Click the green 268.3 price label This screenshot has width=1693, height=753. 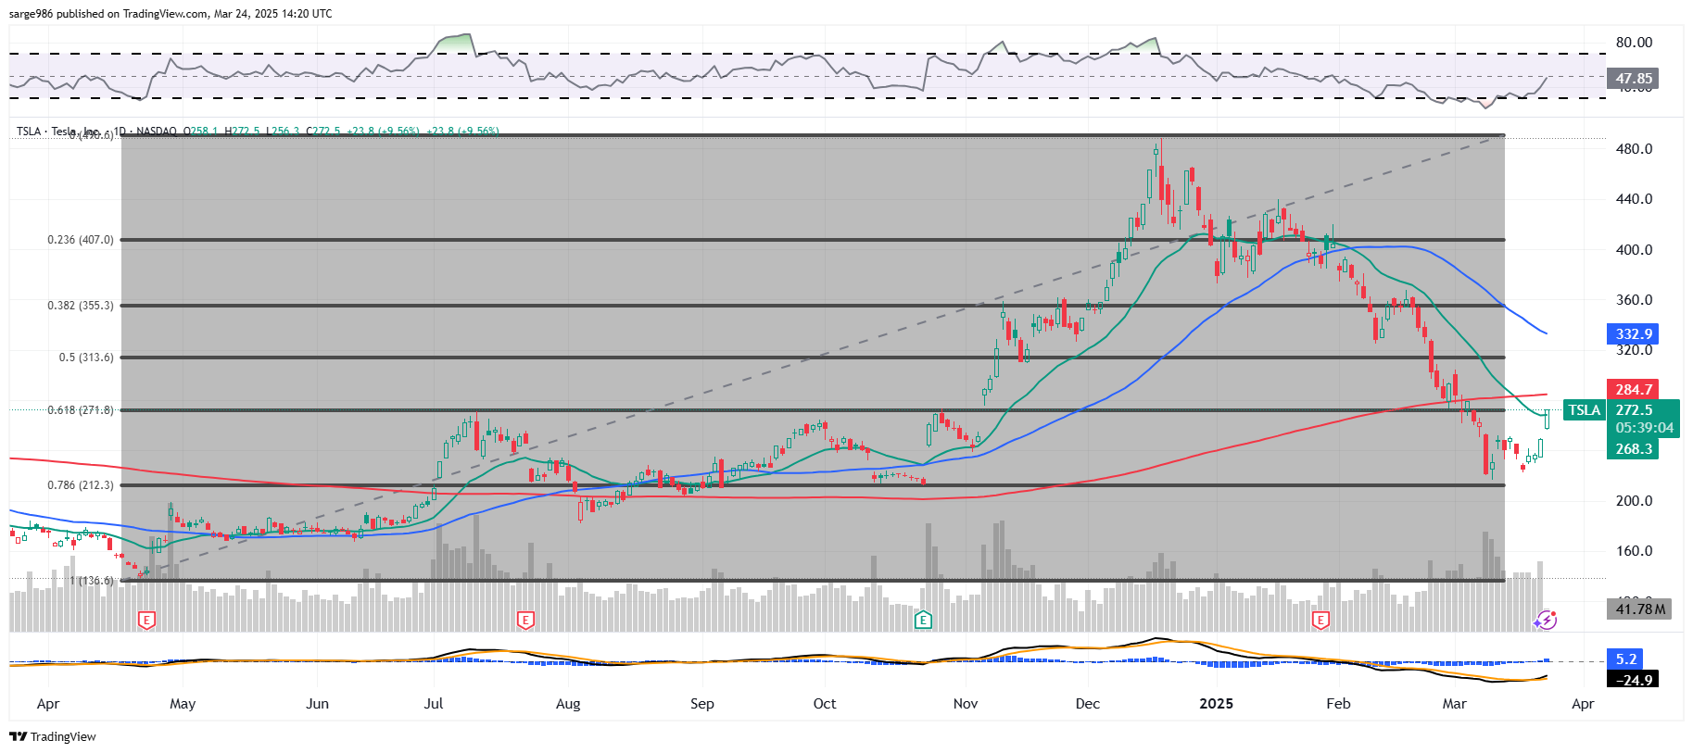[x=1634, y=449]
